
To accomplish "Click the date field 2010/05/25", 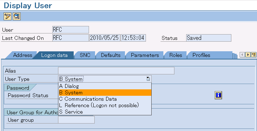I will tap(105, 38).
